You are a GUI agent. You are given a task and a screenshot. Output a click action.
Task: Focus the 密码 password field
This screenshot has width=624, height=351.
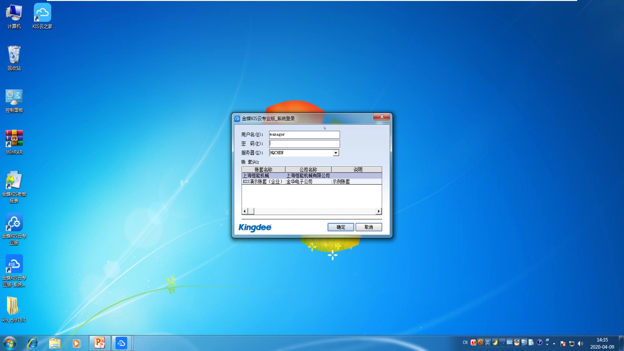pyautogui.click(x=304, y=144)
